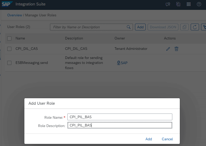This screenshot has width=206, height=146.
Task: Click the lock icon next to SAP owner
Action: (x=118, y=63)
